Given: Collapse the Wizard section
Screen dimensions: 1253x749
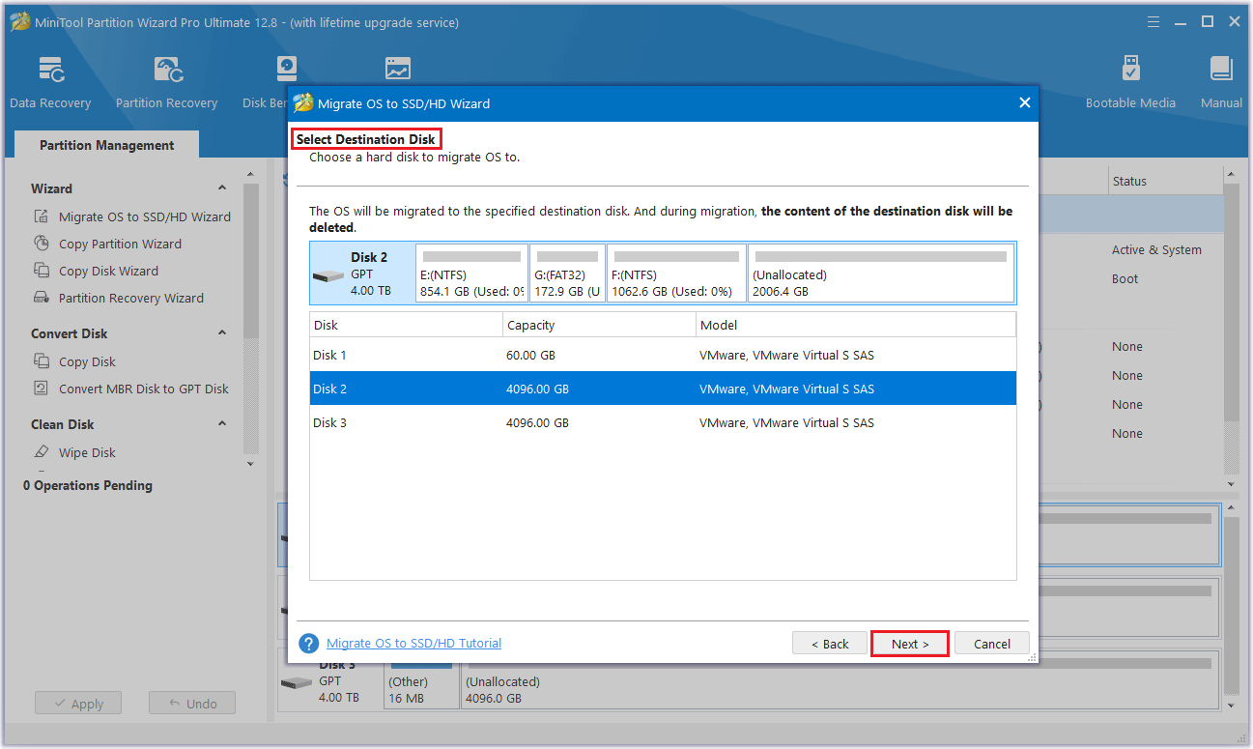Looking at the screenshot, I should tap(222, 188).
